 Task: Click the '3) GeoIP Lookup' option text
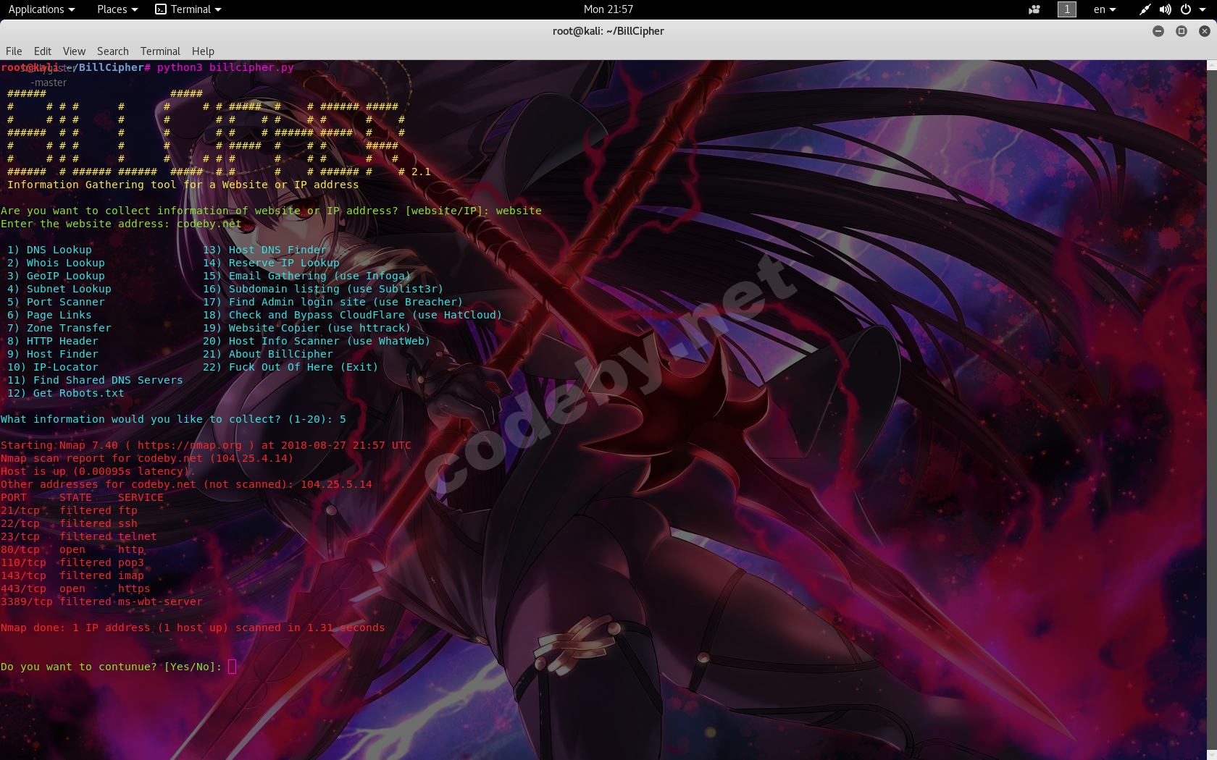pyautogui.click(x=56, y=276)
